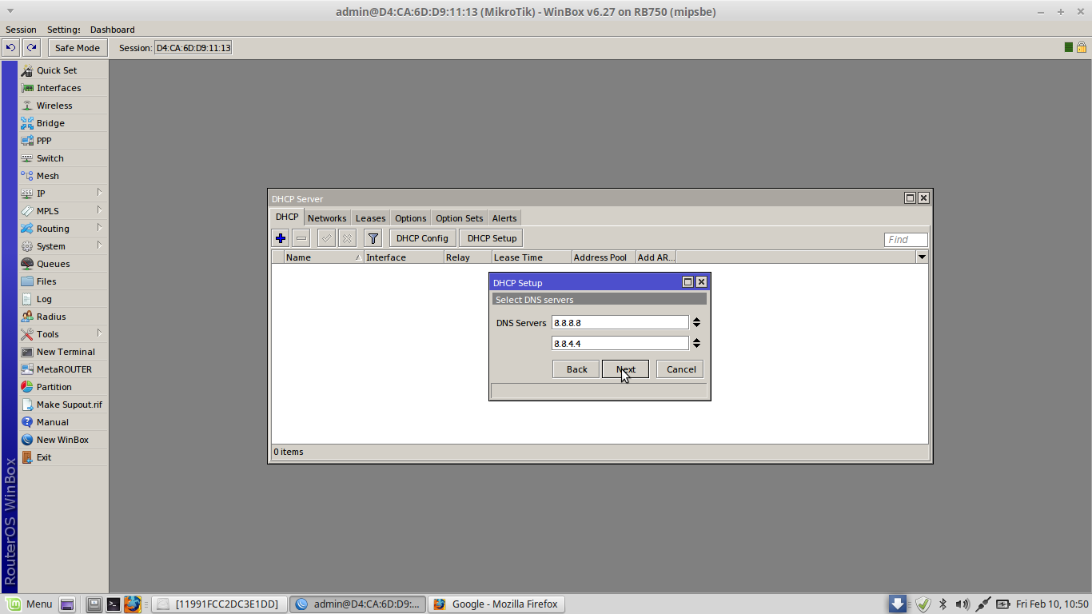Open the Session menu
Viewport: 1092px width, 614px height.
tap(21, 30)
